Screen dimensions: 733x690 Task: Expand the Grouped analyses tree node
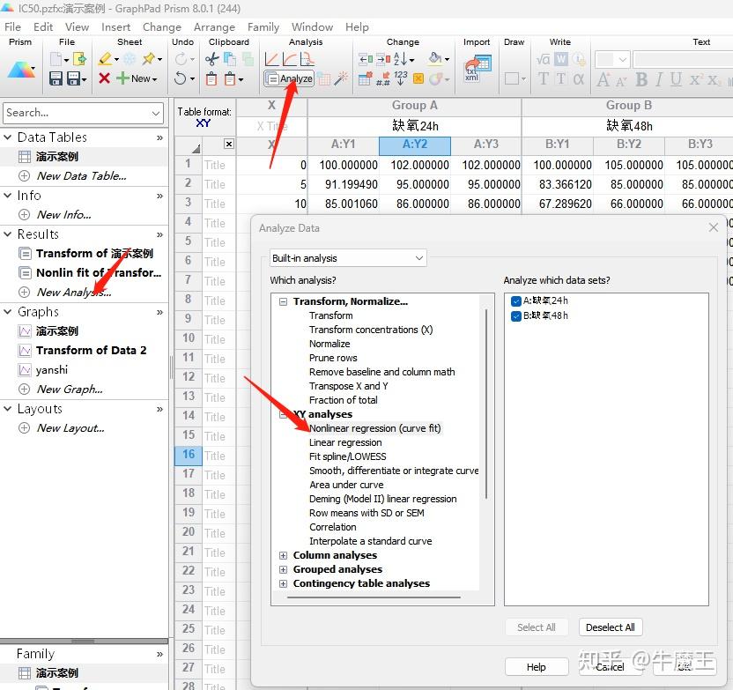[283, 569]
